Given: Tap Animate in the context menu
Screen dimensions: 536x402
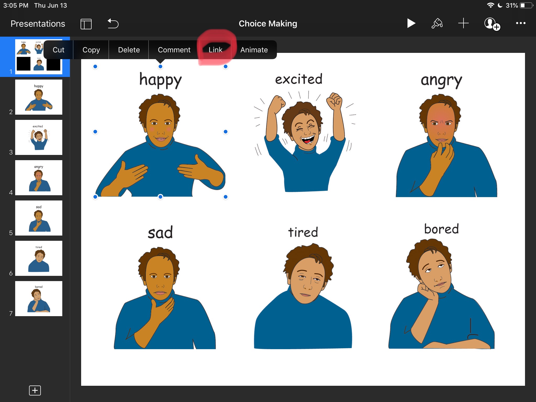Looking at the screenshot, I should tap(254, 50).
